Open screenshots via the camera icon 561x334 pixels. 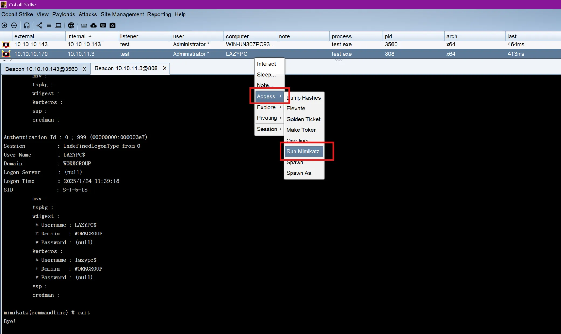[113, 25]
